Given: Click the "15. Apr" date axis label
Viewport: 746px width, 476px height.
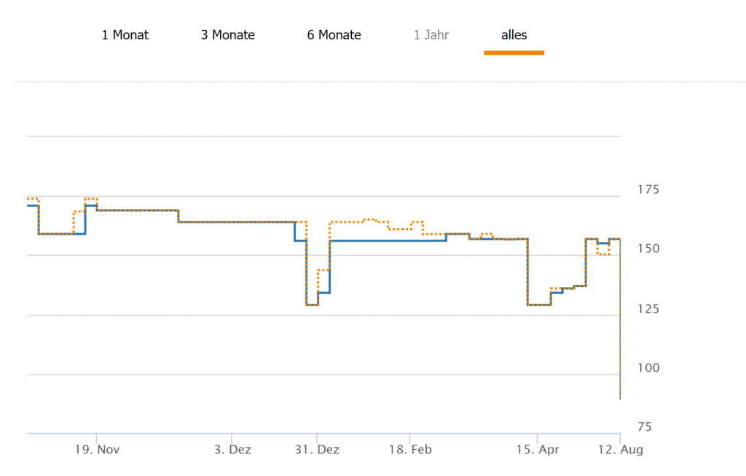Looking at the screenshot, I should [x=538, y=450].
